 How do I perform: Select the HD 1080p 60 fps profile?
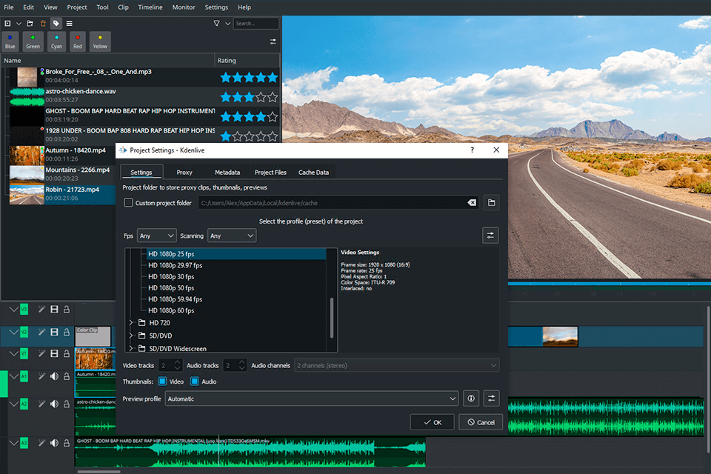click(x=171, y=311)
